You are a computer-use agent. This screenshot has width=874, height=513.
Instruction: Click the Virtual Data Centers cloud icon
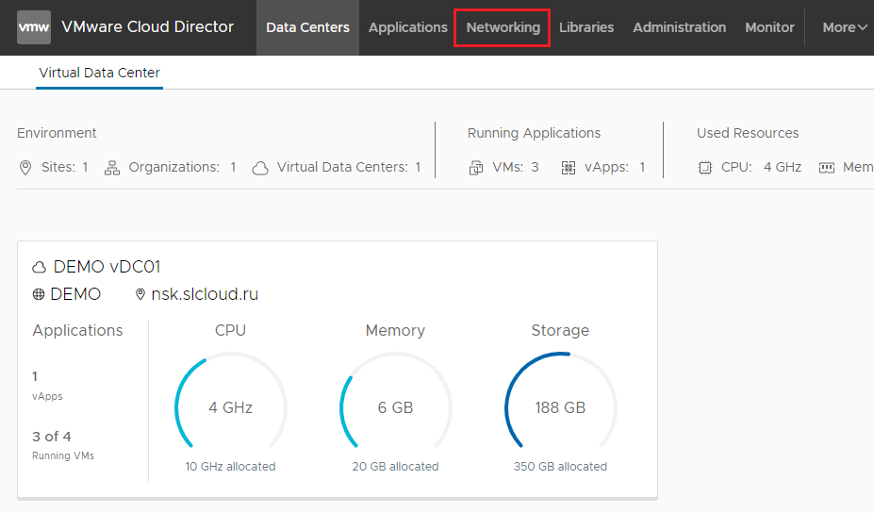[260, 168]
